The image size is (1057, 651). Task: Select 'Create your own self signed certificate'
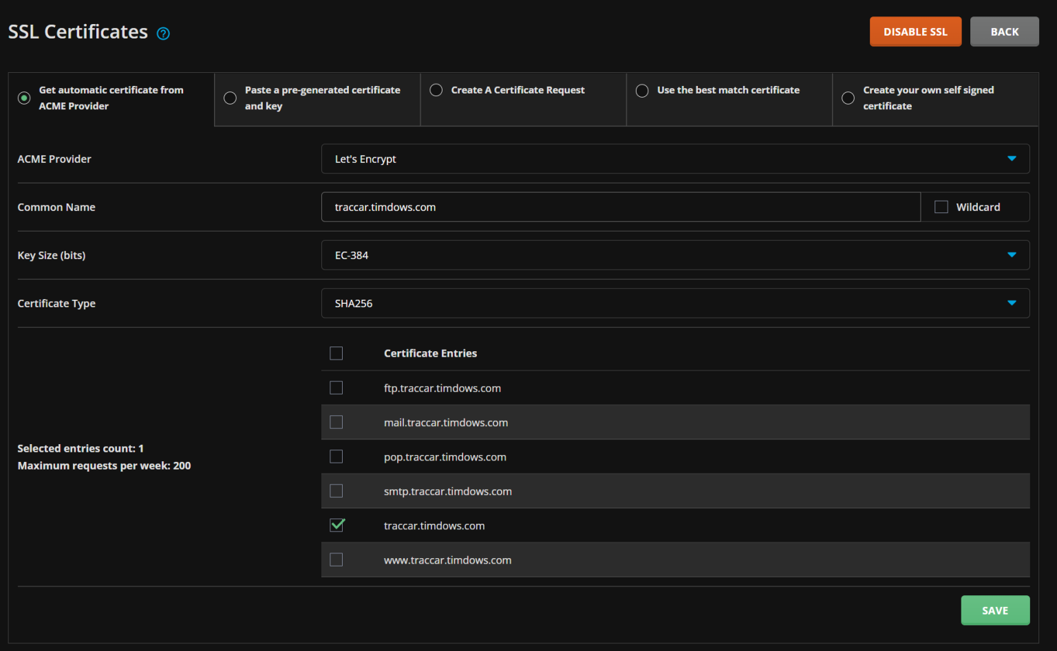point(848,98)
